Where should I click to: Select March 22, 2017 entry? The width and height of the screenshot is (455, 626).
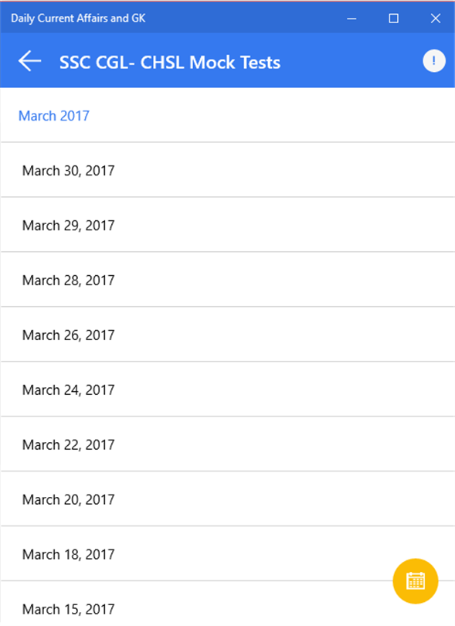[x=227, y=444]
